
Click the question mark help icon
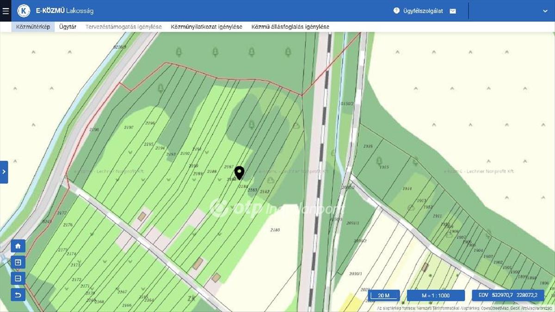(396, 11)
